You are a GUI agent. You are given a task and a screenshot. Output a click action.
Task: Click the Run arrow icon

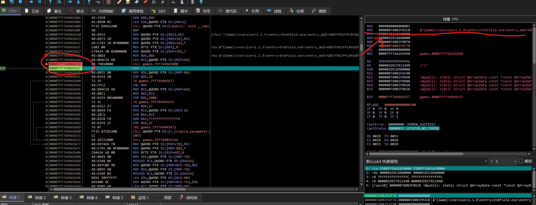[x=31, y=2]
